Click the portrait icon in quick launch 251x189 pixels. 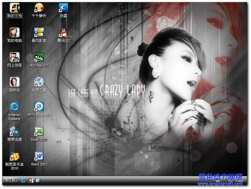click(31, 180)
